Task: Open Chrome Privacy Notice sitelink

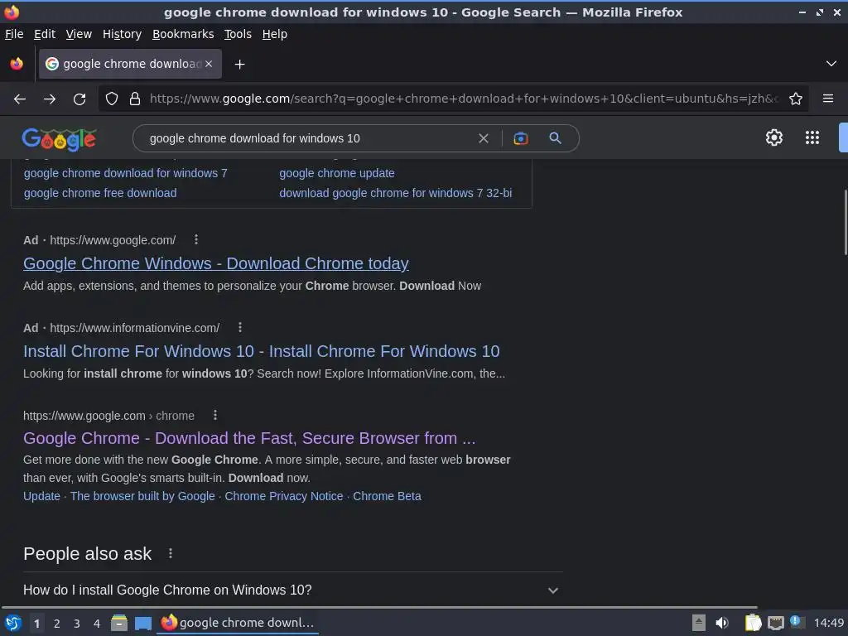Action: (x=284, y=496)
